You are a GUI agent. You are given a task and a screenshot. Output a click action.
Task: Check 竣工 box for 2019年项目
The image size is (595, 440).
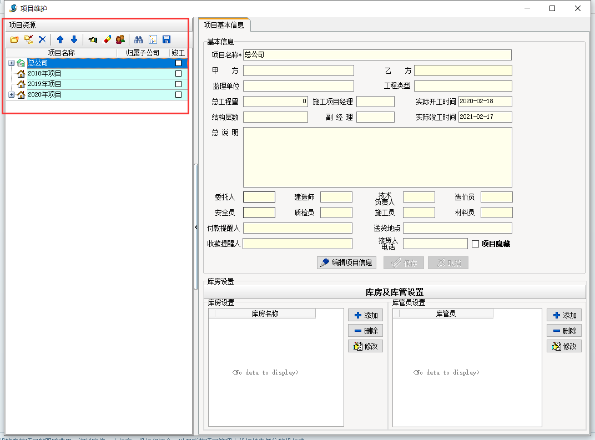coord(178,84)
